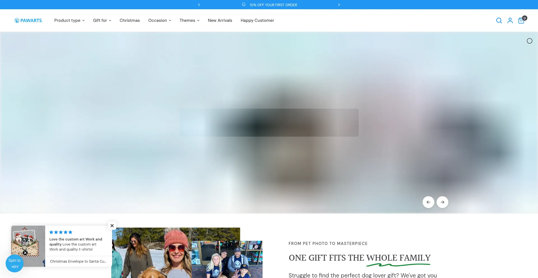View the shopping cart with 0 items
Screen dimensions: 538x278
(x=521, y=20)
